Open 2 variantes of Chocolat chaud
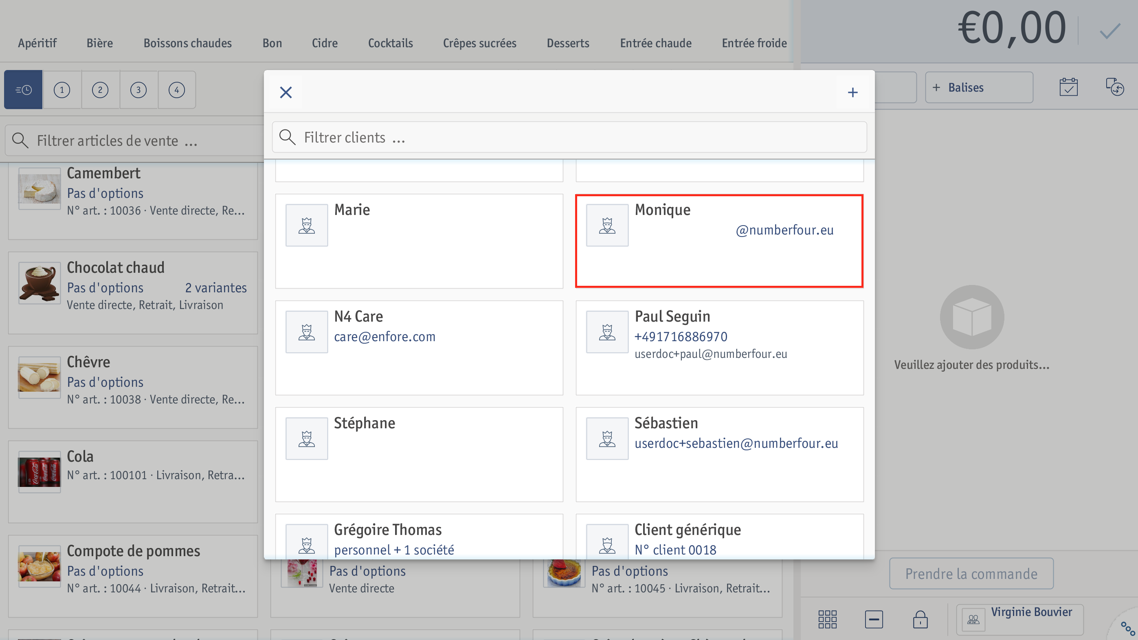The width and height of the screenshot is (1138, 640). pyautogui.click(x=215, y=288)
